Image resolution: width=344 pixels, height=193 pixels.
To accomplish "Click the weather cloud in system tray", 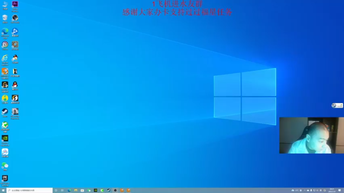I will click(293, 190).
